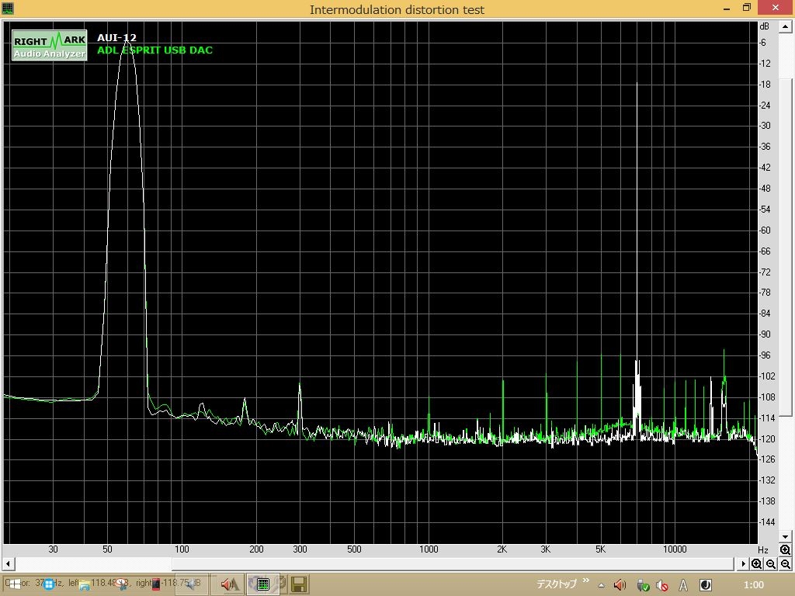Screen dimensions: 795x596
Task: Open the taskbar clock showing 1:00
Action: 753,585
